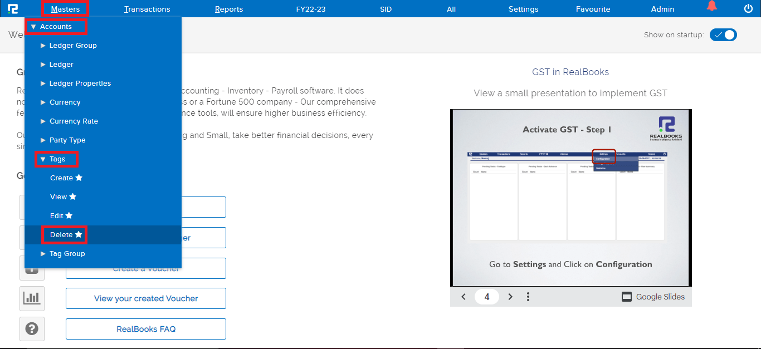Click the RealBooks FAQ button
Viewport: 761px width, 349px height.
pos(145,329)
